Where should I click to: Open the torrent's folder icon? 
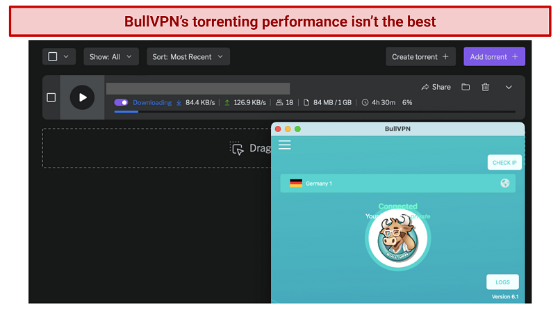(x=466, y=87)
